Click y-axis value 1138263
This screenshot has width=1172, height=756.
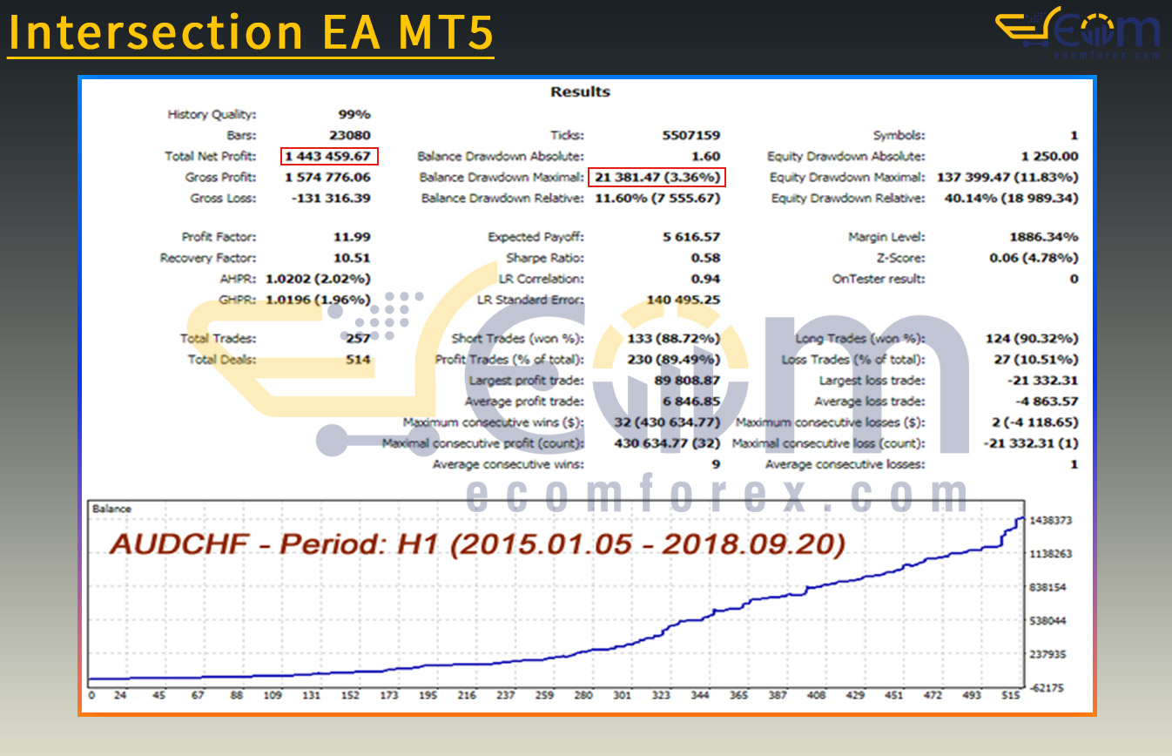coord(1049,554)
